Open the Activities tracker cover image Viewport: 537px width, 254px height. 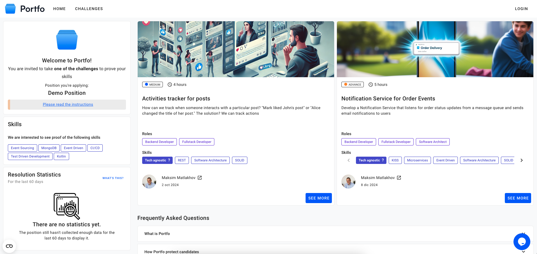tap(236, 49)
